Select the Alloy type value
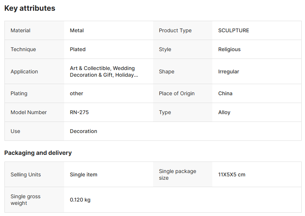Viewport: 305px width, 216px height. coord(224,112)
